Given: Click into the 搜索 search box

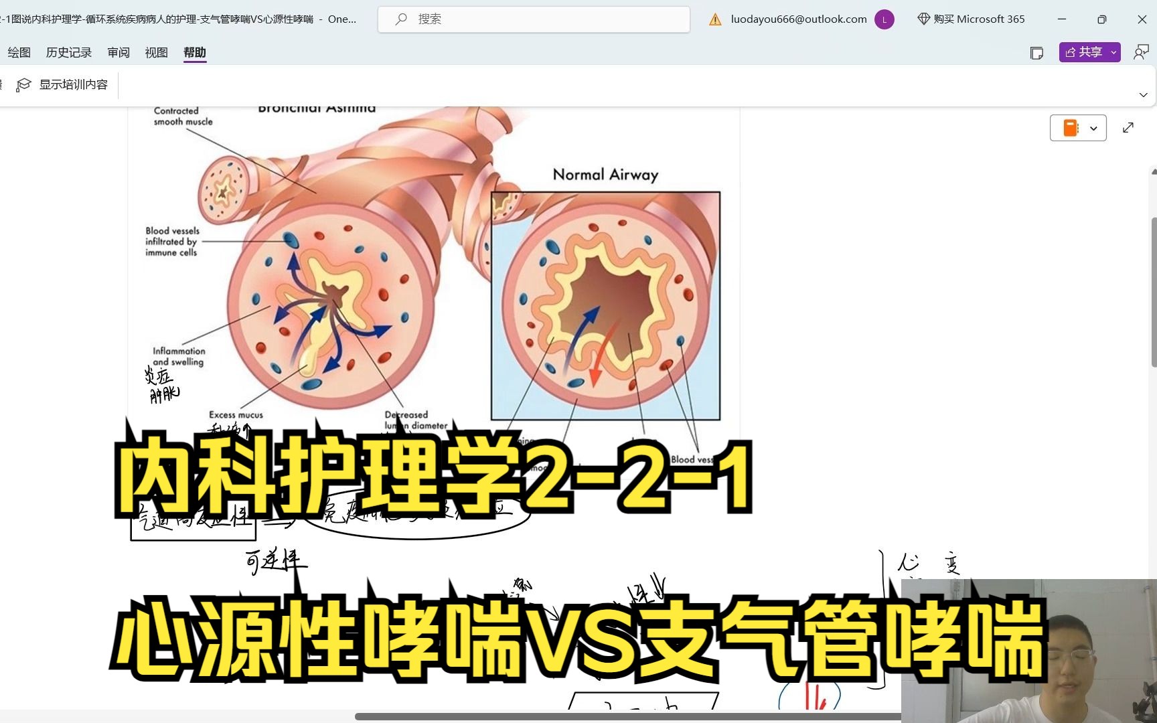Looking at the screenshot, I should point(534,19).
